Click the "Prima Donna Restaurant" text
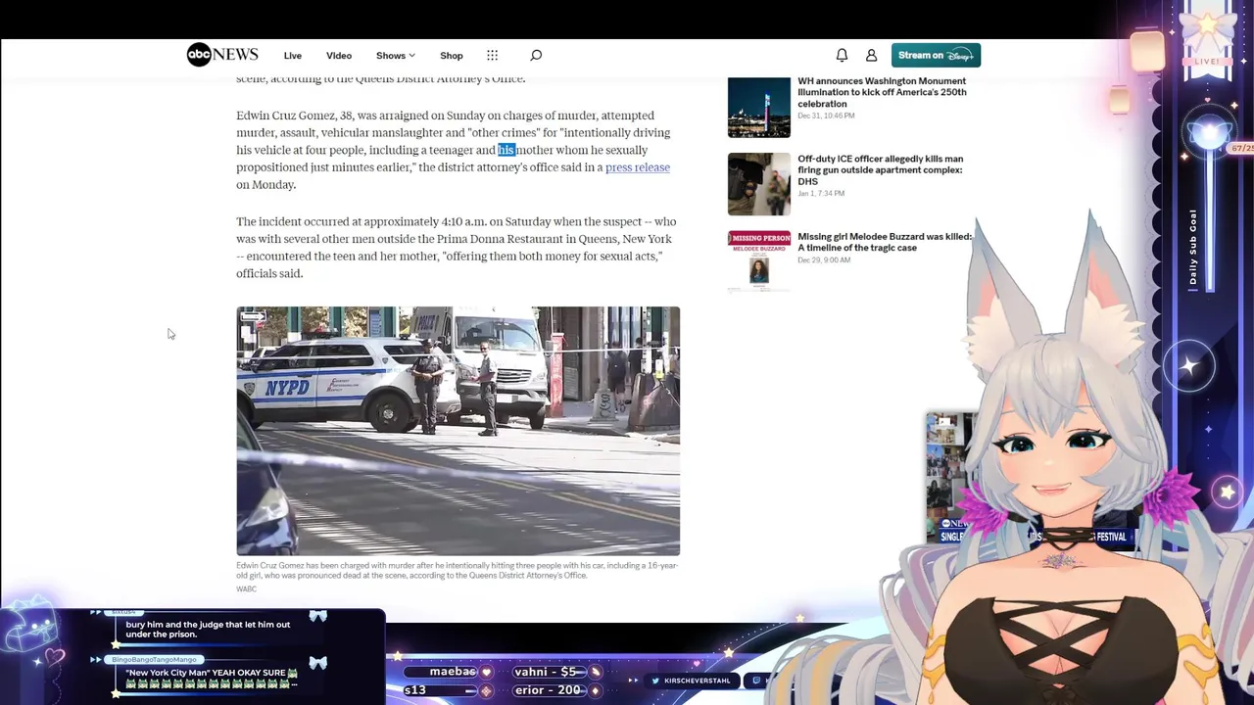Screen dimensions: 1254x705 tap(500, 239)
